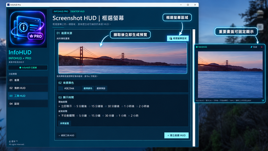Click the bridge image inside the INFOHUD floating window
The height and width of the screenshot is (151, 268).
click(x=230, y=75)
